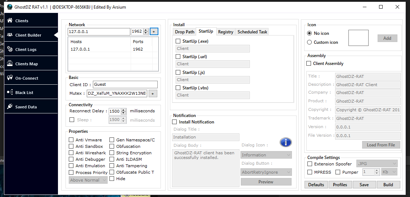Screen dimensions: 410x197
Task: Adjust the Reconnect Delay stepper
Action: pos(124,111)
